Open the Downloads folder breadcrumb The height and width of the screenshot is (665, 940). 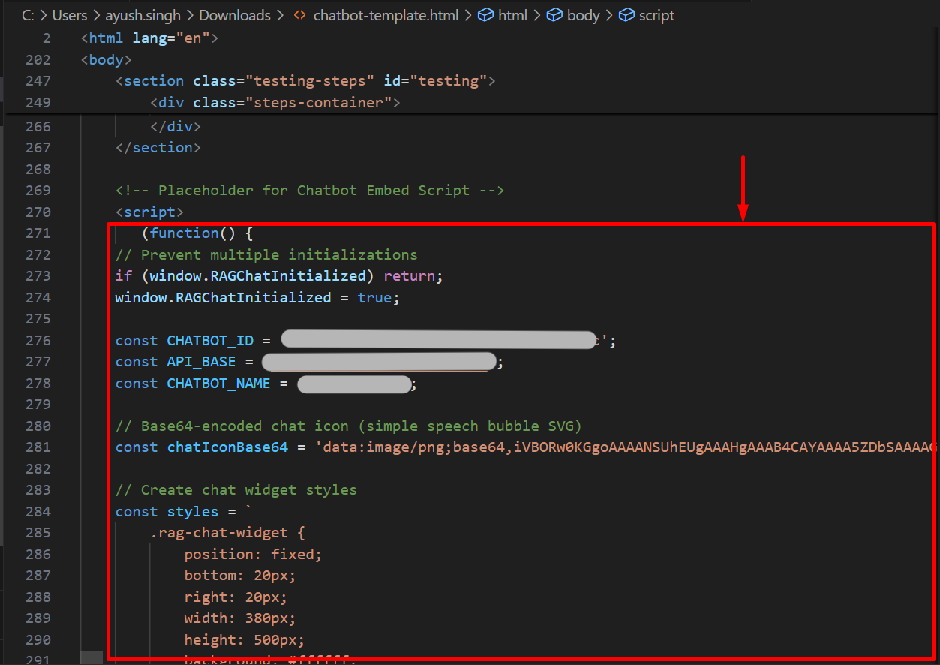(x=234, y=15)
